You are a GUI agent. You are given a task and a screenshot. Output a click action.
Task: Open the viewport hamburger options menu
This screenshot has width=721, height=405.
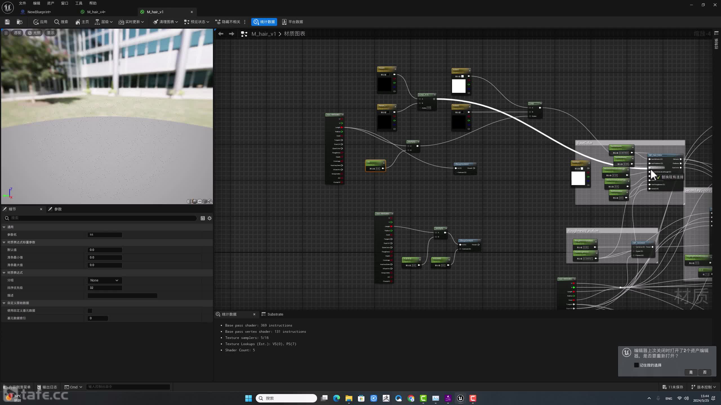pos(6,33)
